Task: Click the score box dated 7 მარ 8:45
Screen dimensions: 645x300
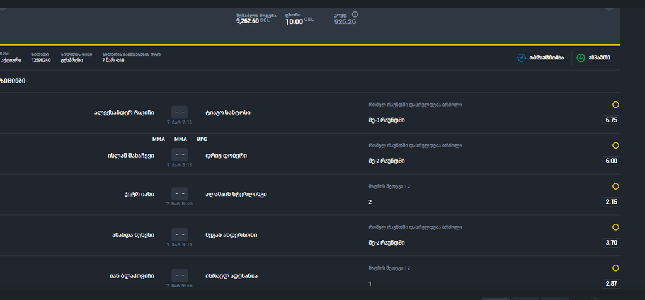Action: point(180,194)
